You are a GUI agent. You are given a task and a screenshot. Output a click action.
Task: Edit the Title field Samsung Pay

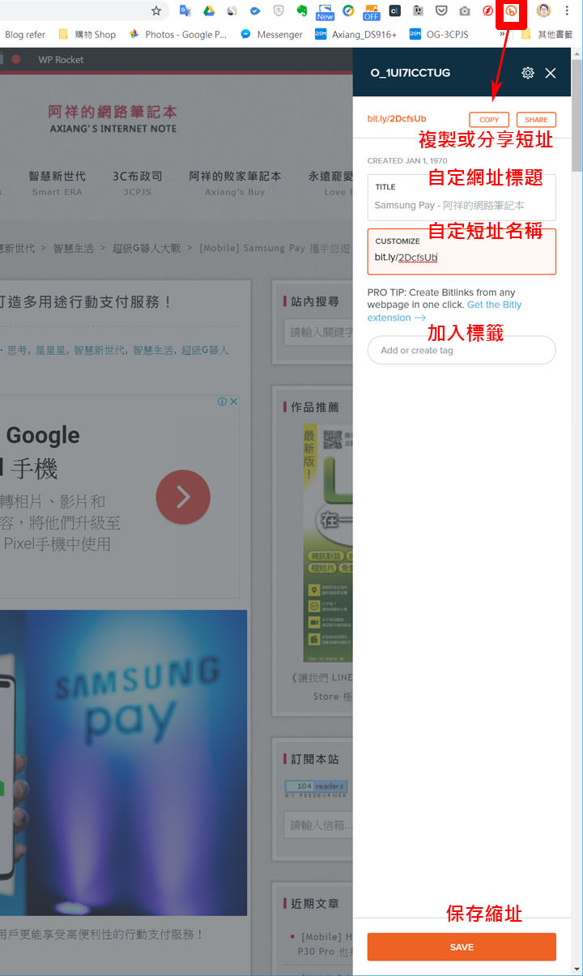pyautogui.click(x=462, y=197)
